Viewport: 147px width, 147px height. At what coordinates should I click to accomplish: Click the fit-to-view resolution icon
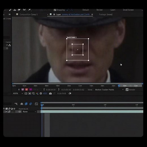click(26, 93)
